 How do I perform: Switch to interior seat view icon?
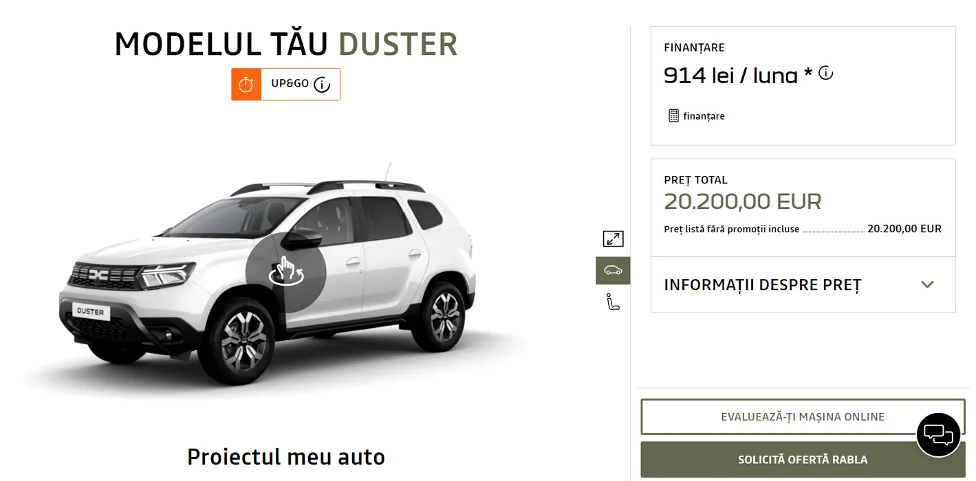[613, 302]
